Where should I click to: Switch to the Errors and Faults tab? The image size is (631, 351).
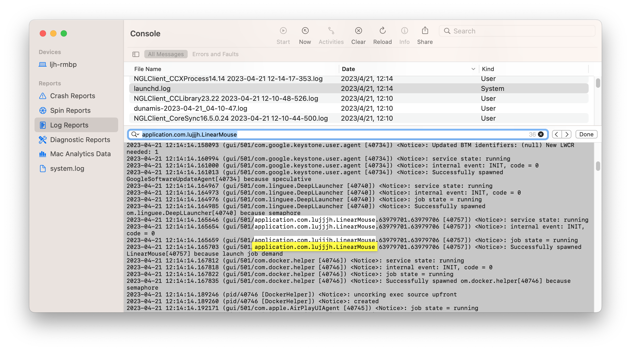pos(215,54)
